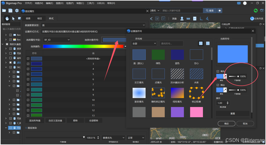The height and width of the screenshot is (145, 266).
Task: Switch to the 信息 tab
Action: point(28,18)
